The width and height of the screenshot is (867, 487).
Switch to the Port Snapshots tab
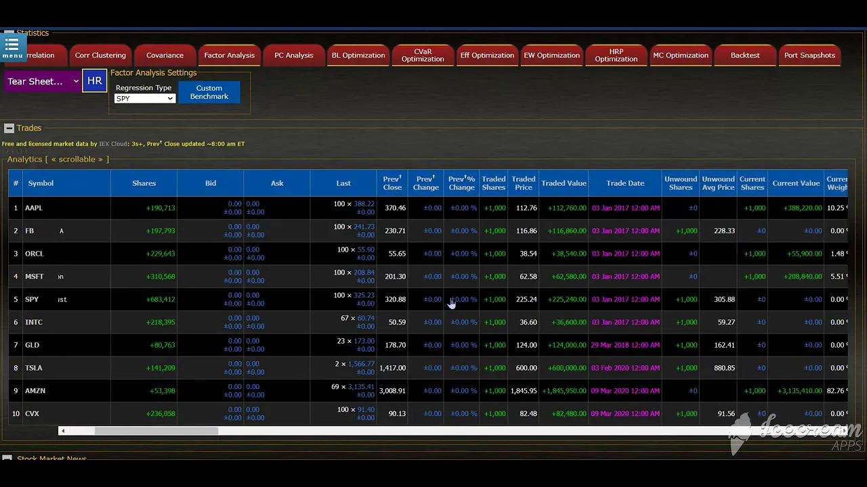809,55
